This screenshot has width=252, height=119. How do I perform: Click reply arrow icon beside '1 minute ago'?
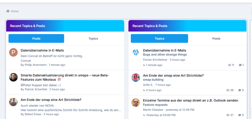(x=144, y=65)
